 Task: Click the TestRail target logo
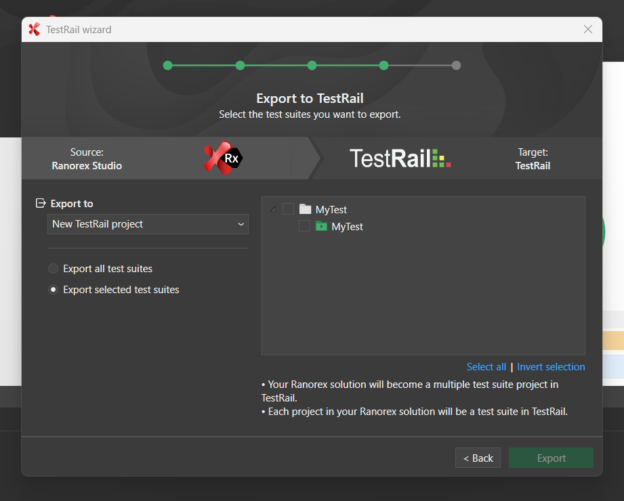pos(400,158)
